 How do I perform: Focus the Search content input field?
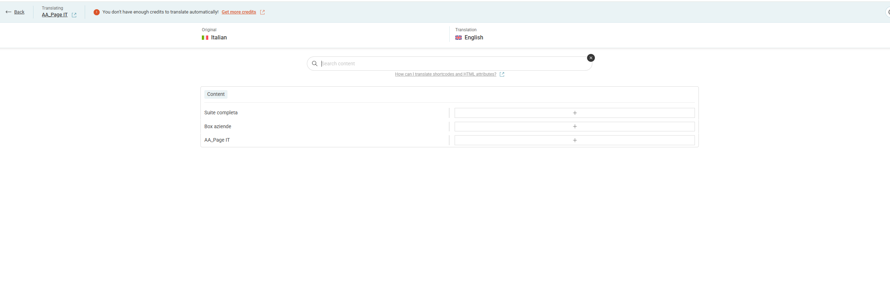[x=452, y=64]
